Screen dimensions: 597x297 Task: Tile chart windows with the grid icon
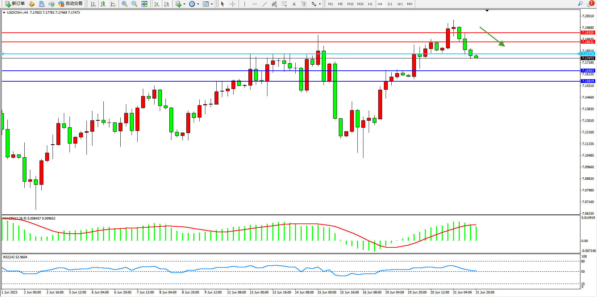[144, 4]
